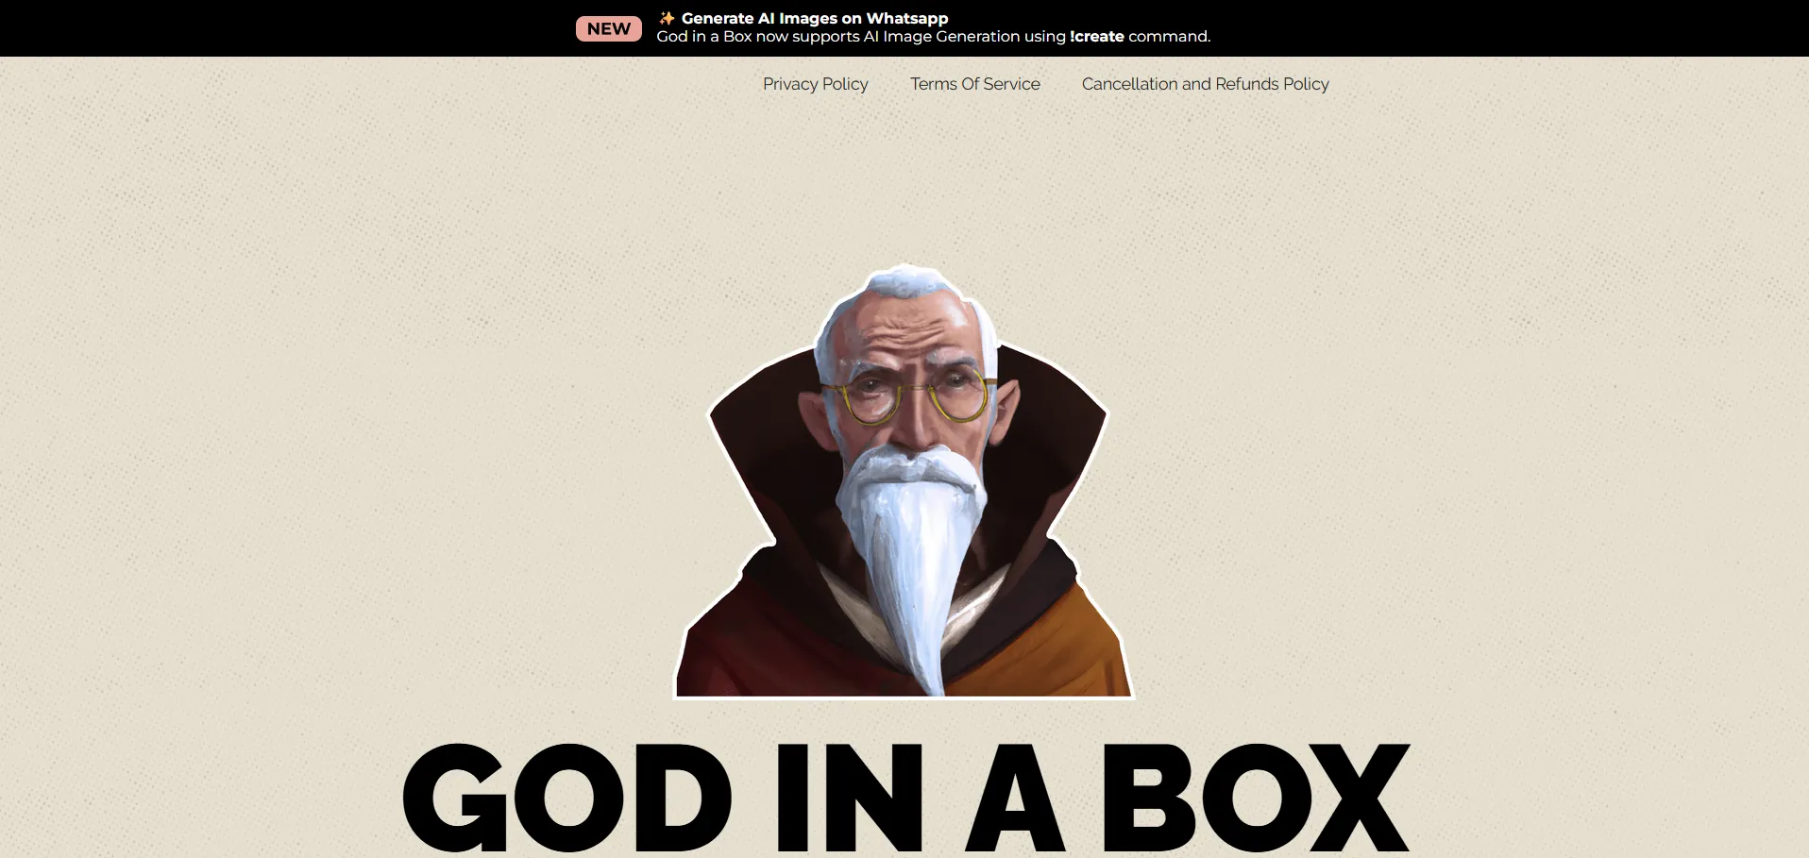The width and height of the screenshot is (1809, 858).
Task: Click the word "BOX" in the title
Action: [x=1256, y=798]
